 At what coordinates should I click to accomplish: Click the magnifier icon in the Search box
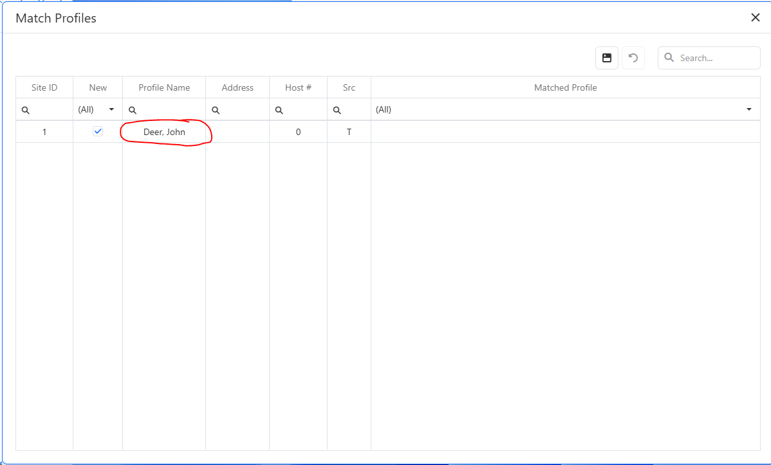point(669,57)
